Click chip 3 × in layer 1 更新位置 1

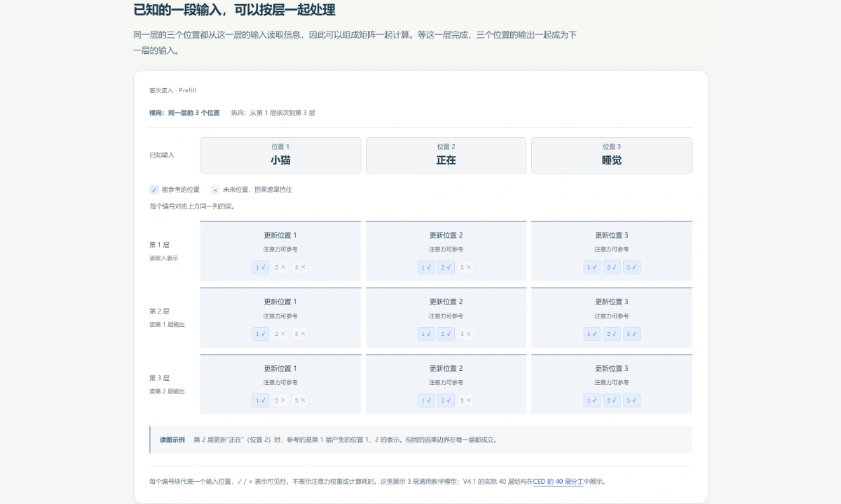tap(300, 267)
